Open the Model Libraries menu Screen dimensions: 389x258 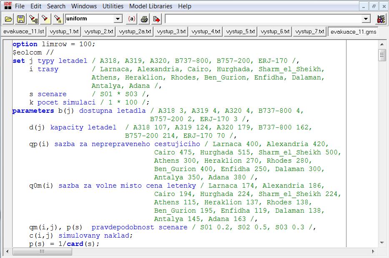(x=151, y=6)
